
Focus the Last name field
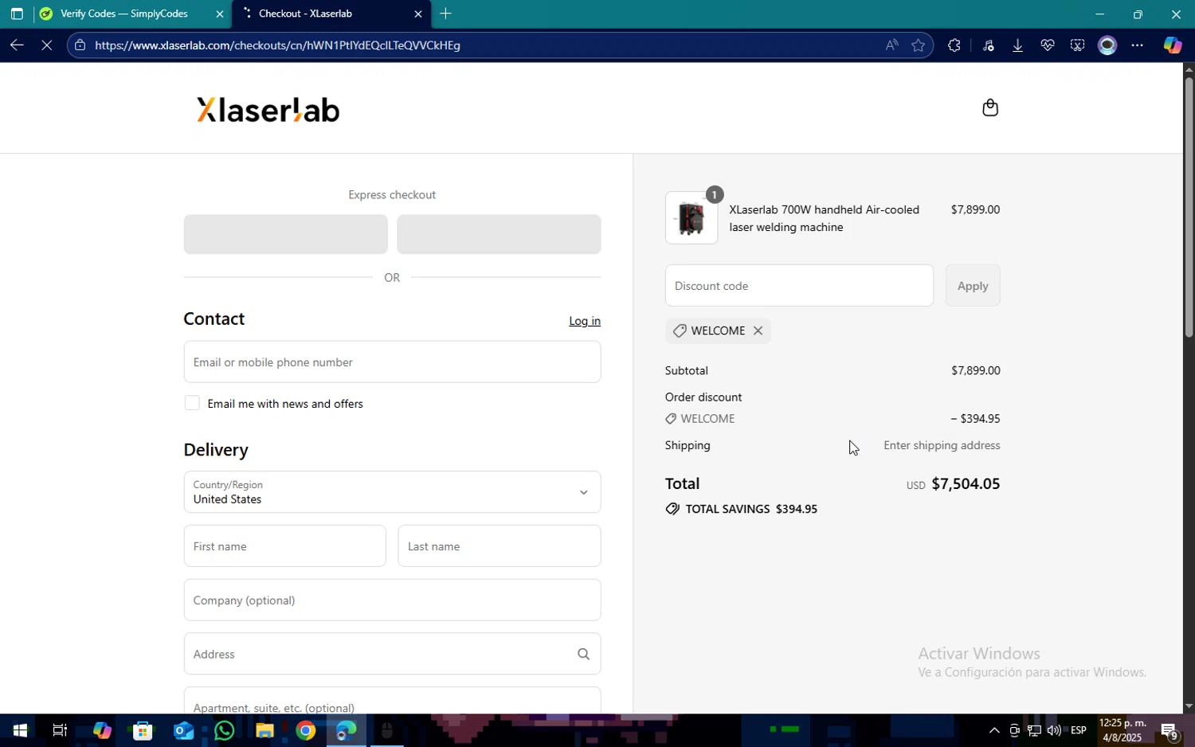[x=500, y=546]
